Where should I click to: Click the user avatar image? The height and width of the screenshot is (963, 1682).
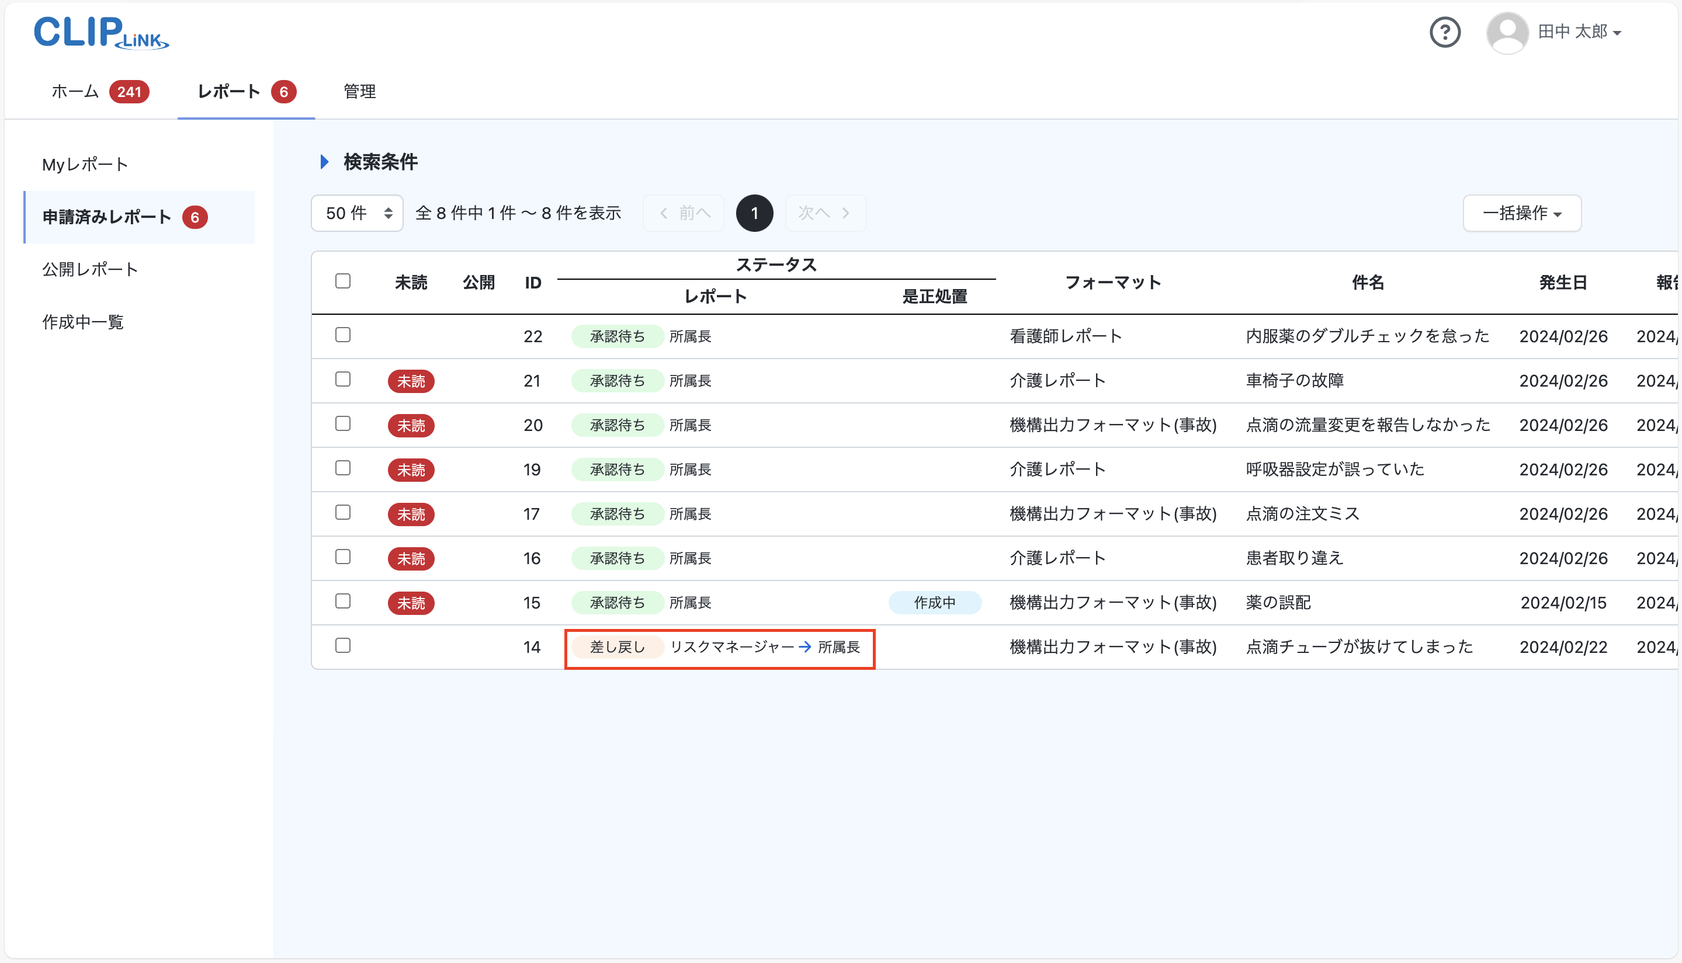1508,32
